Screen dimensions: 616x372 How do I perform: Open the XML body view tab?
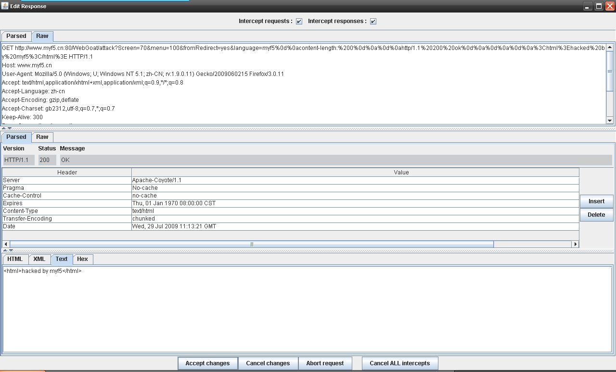39,259
